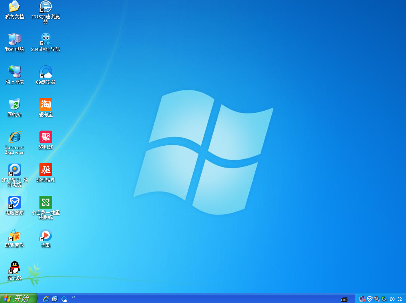Select the 优酷 desktop shortcut
This screenshot has width=406, height=303.
[45, 238]
